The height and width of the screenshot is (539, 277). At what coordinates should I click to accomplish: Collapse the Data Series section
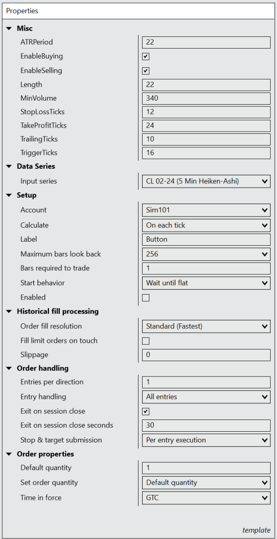(x=9, y=166)
